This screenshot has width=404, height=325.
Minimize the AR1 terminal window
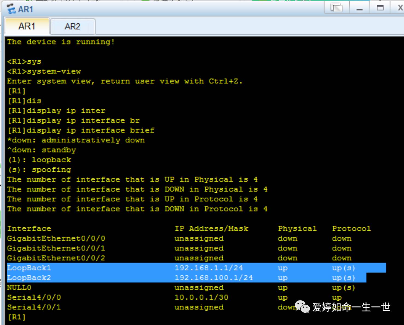click(x=359, y=8)
